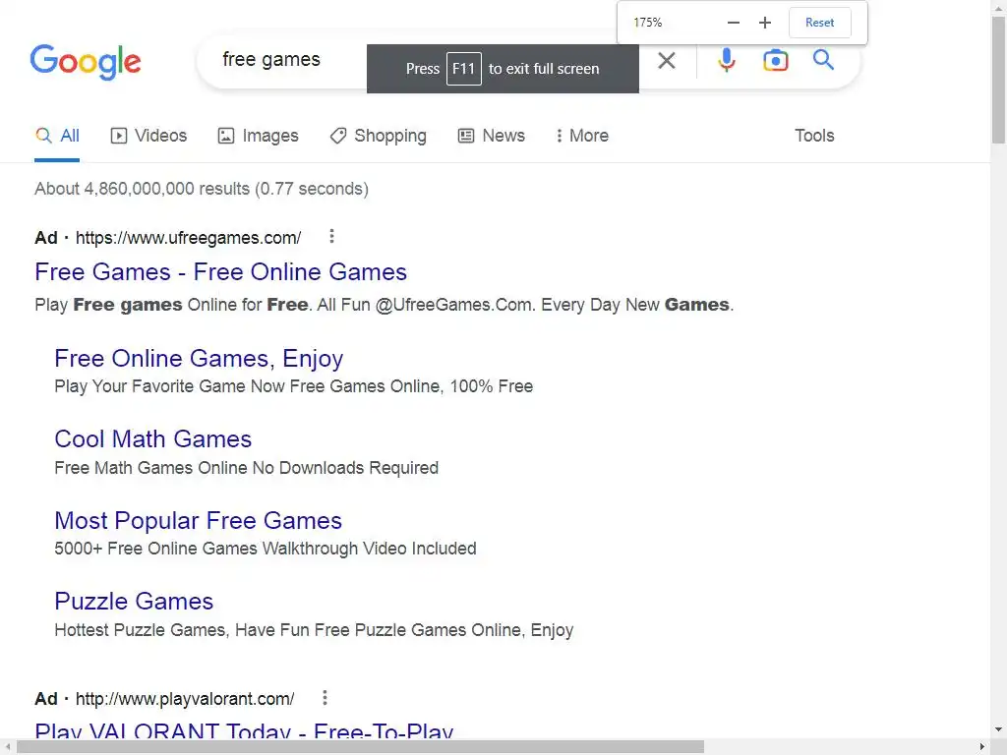Click the 175% zoom percentage text
This screenshot has width=1007, height=755.
point(647,23)
